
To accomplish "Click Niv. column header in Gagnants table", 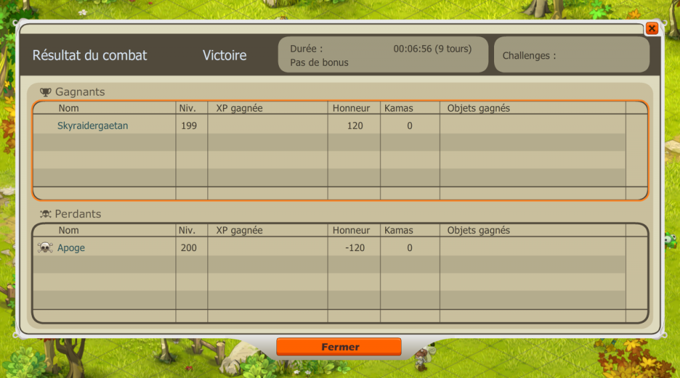I will click(187, 108).
